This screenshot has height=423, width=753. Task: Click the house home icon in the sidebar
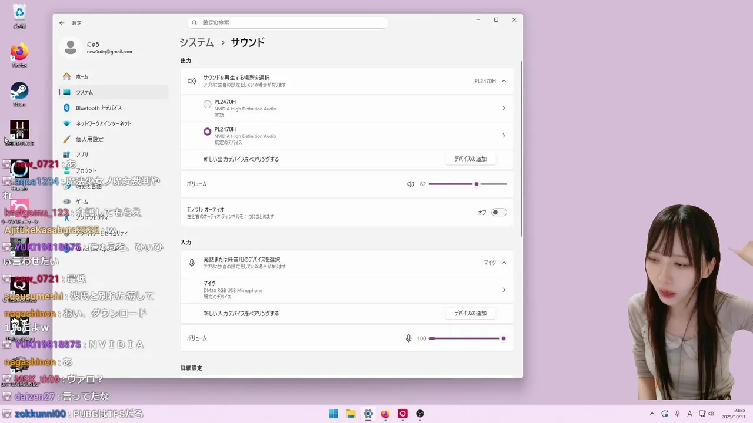tap(66, 76)
